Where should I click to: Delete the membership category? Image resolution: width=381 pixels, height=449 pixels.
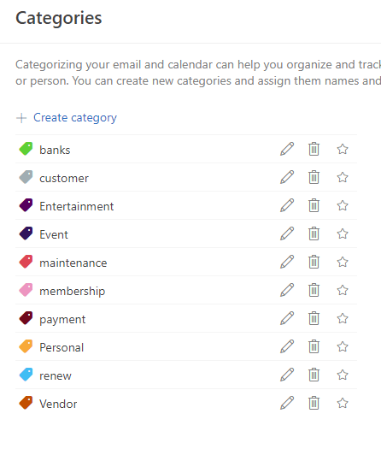(x=314, y=290)
